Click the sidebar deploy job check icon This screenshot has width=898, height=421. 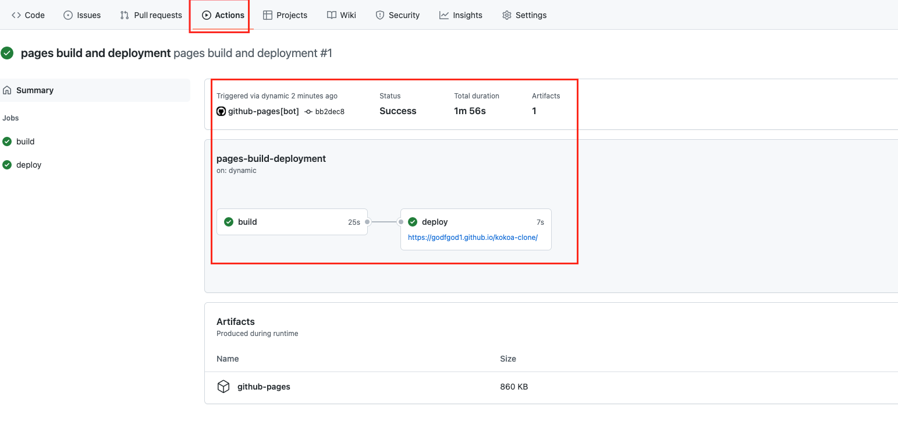7,165
